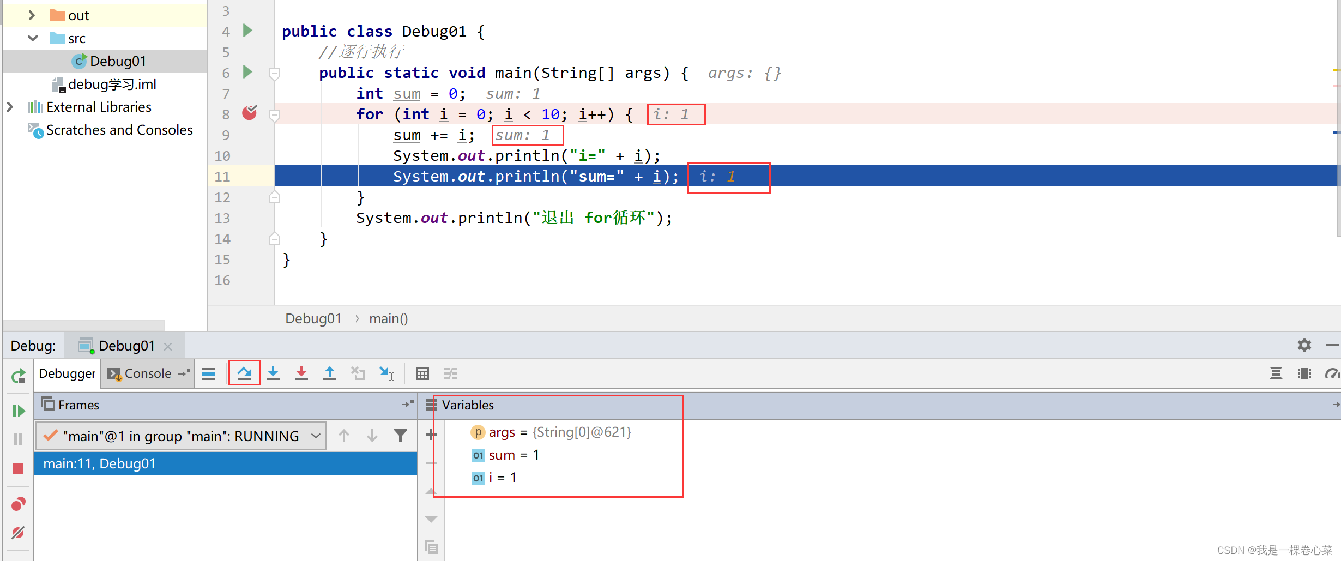Click the Step Over debug button
Screen dimensions: 1341x561
pos(244,373)
